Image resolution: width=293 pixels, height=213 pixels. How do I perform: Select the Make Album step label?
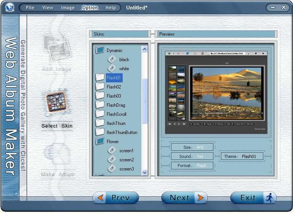[58, 174]
